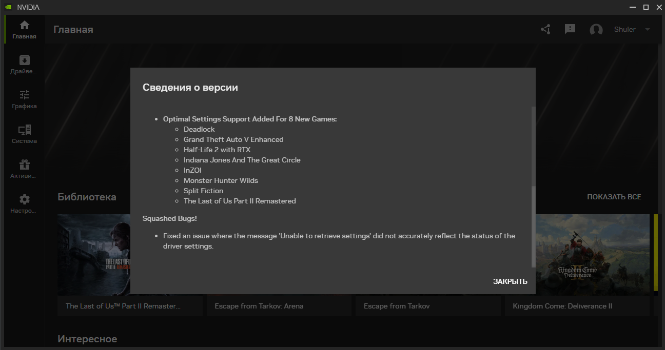Click the Escape from Tarkov title
665x350 pixels.
tap(397, 306)
